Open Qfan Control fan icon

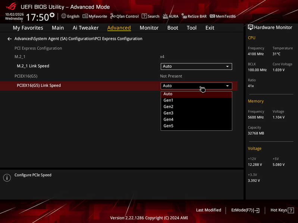point(113,16)
